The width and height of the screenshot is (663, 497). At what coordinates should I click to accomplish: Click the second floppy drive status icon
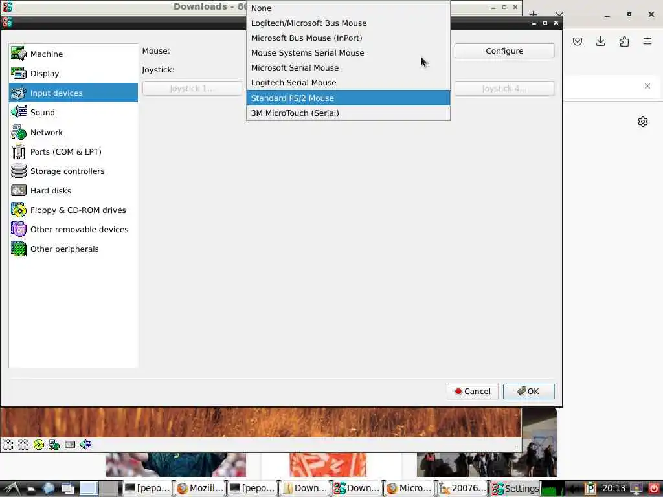click(23, 444)
